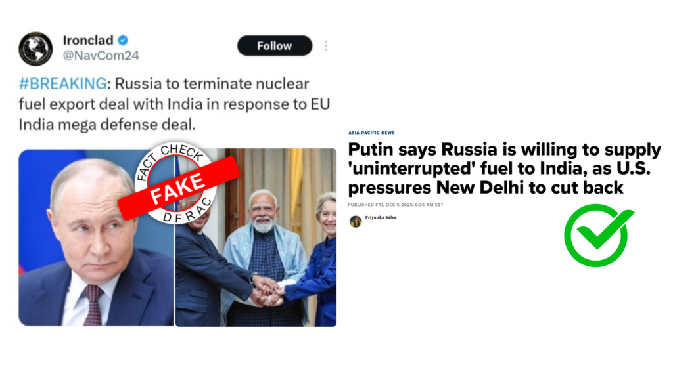The image size is (673, 378).
Task: Click the green checkmark circle icon
Action: point(595,236)
